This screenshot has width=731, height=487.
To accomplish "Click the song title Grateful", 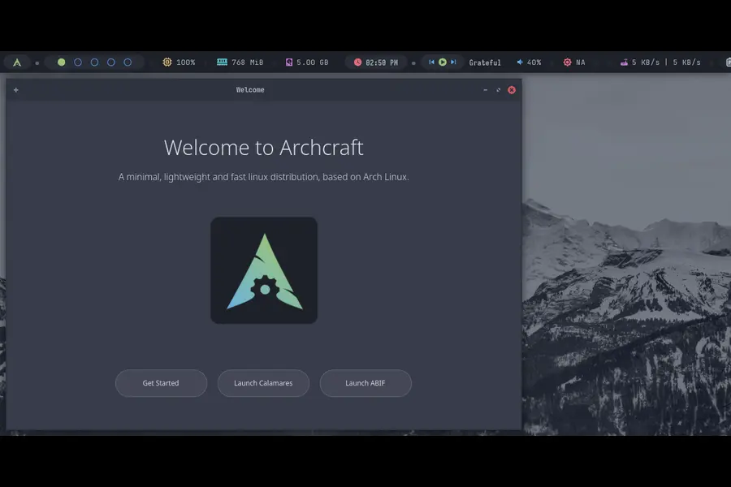I will click(x=485, y=62).
